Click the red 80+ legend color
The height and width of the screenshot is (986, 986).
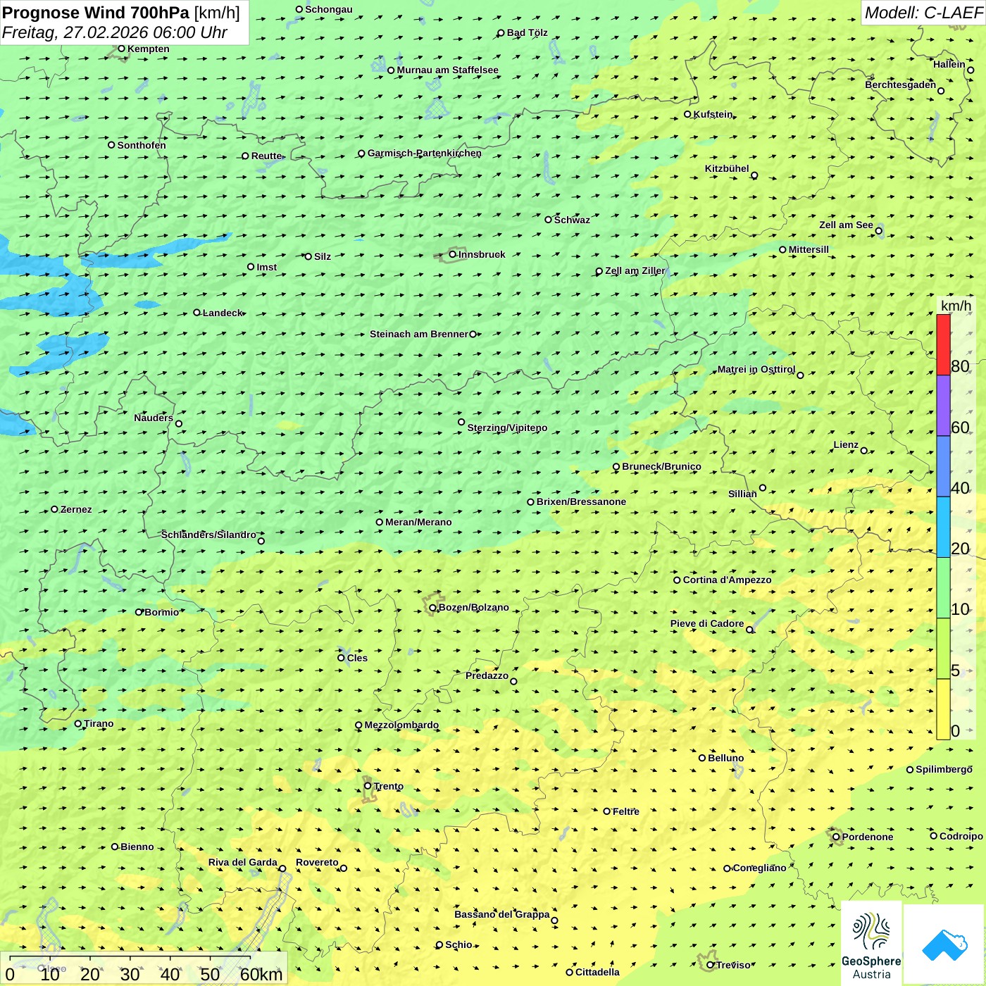[x=943, y=344]
